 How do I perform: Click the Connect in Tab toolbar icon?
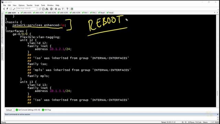tap(11, 9)
